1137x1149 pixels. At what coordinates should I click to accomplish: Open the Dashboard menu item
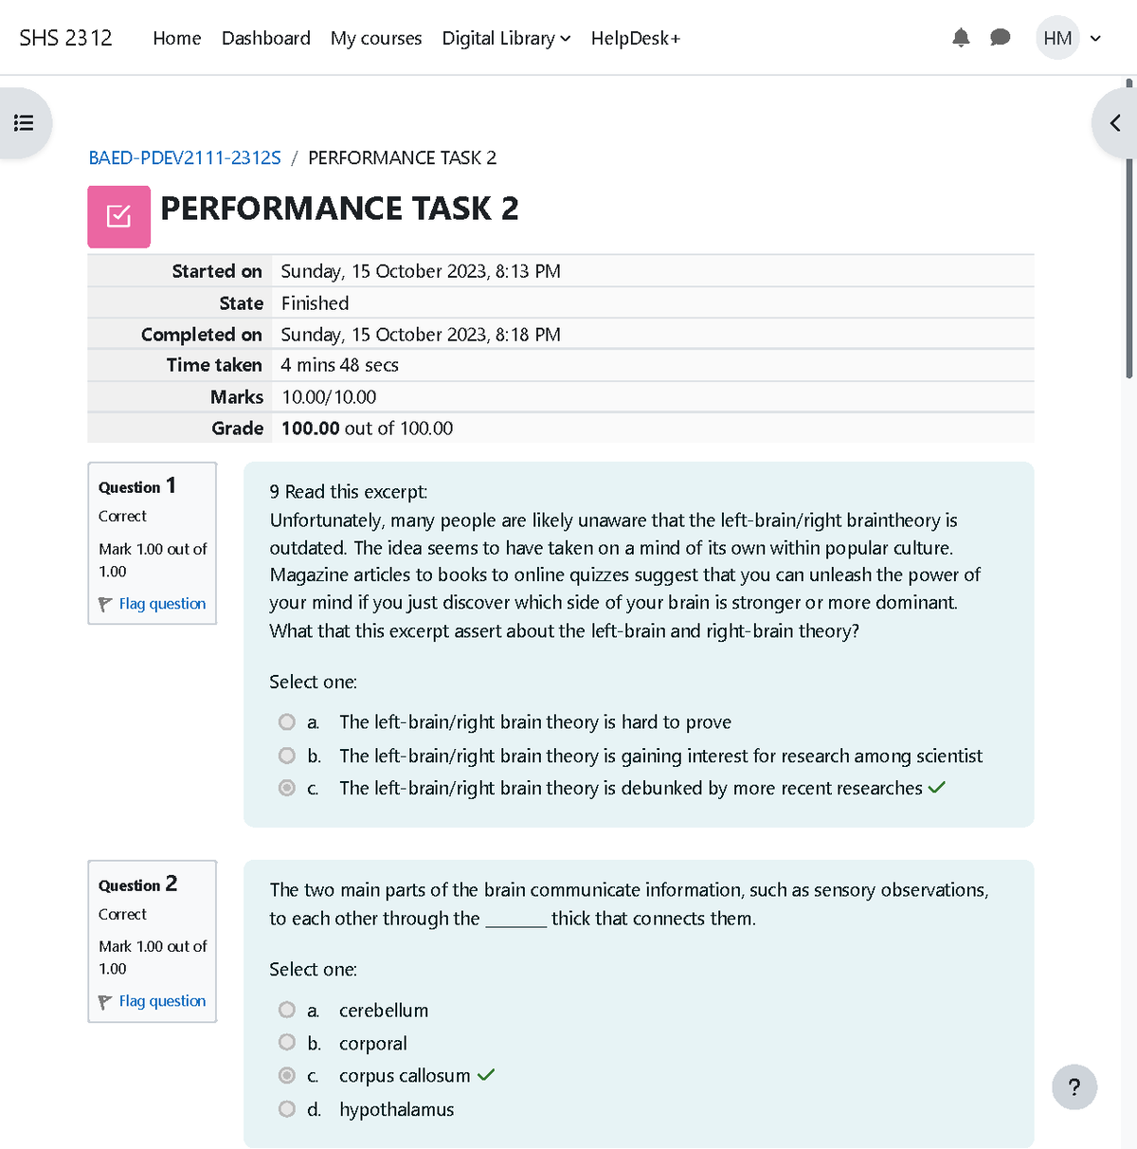click(266, 38)
